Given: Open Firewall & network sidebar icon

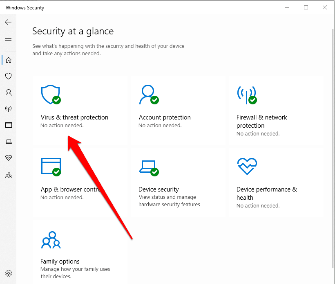Looking at the screenshot, I should coord(8,109).
